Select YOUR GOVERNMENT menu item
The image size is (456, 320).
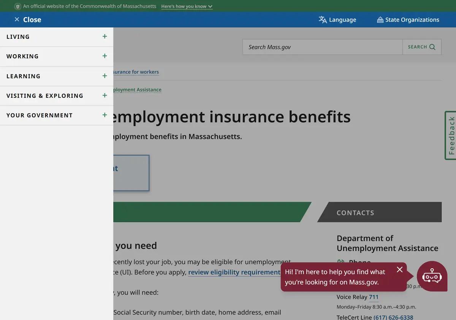57,115
